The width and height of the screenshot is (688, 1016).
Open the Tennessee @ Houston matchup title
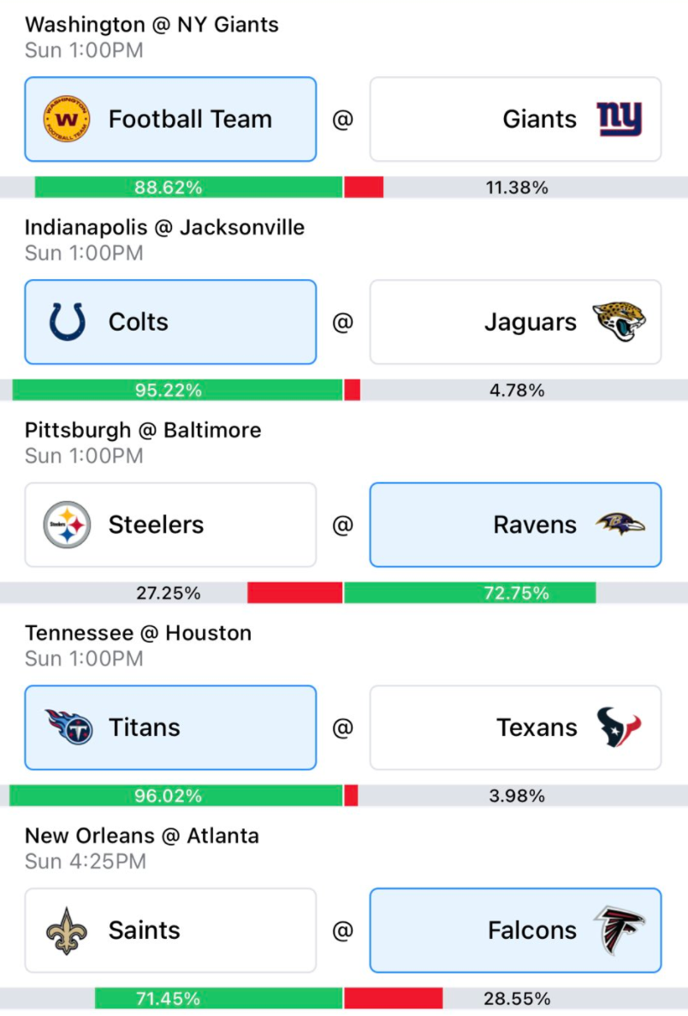pyautogui.click(x=138, y=633)
